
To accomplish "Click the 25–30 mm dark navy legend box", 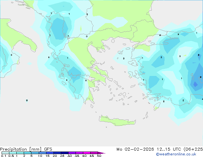I will coord(64,153).
